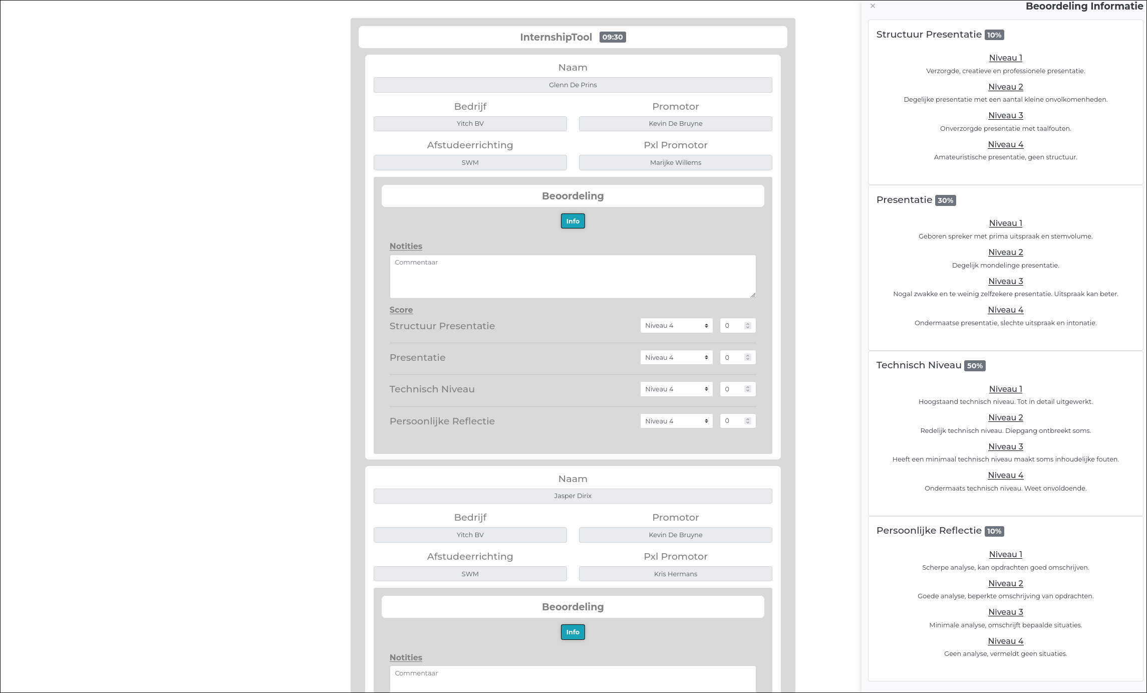
Task: Focus Jasper Dirix Commentaar textarea
Action: pyautogui.click(x=572, y=679)
